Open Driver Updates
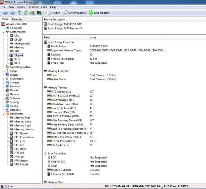Screen dimensions: 206x189 [x=74, y=13]
